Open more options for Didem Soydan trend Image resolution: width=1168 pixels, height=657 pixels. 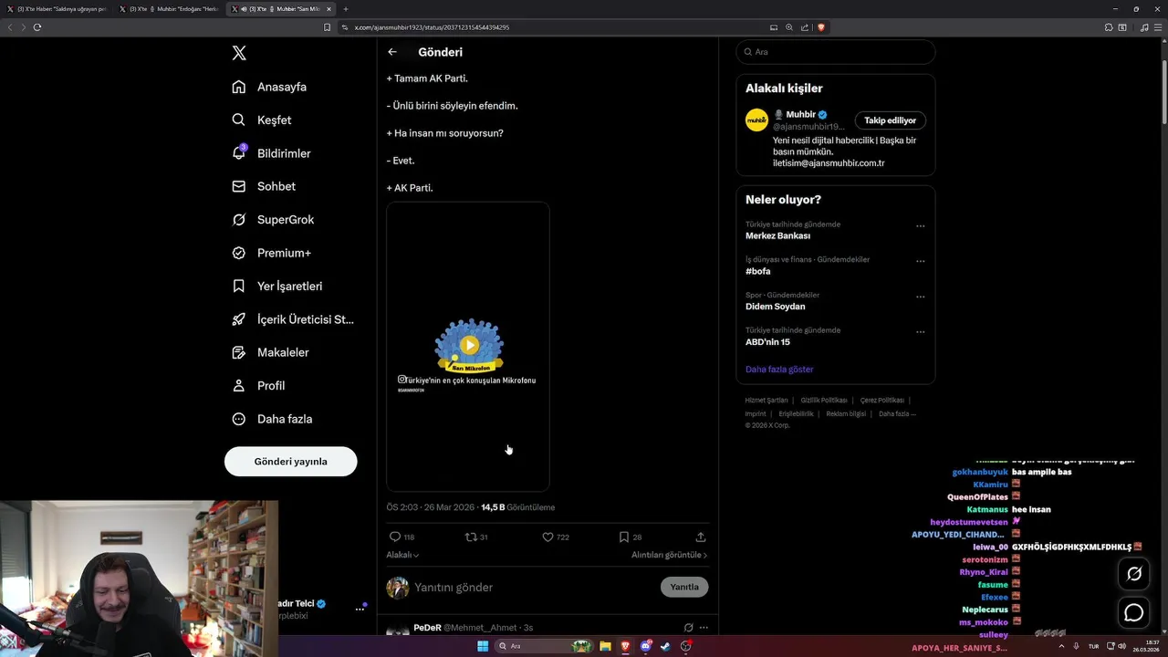click(x=920, y=297)
